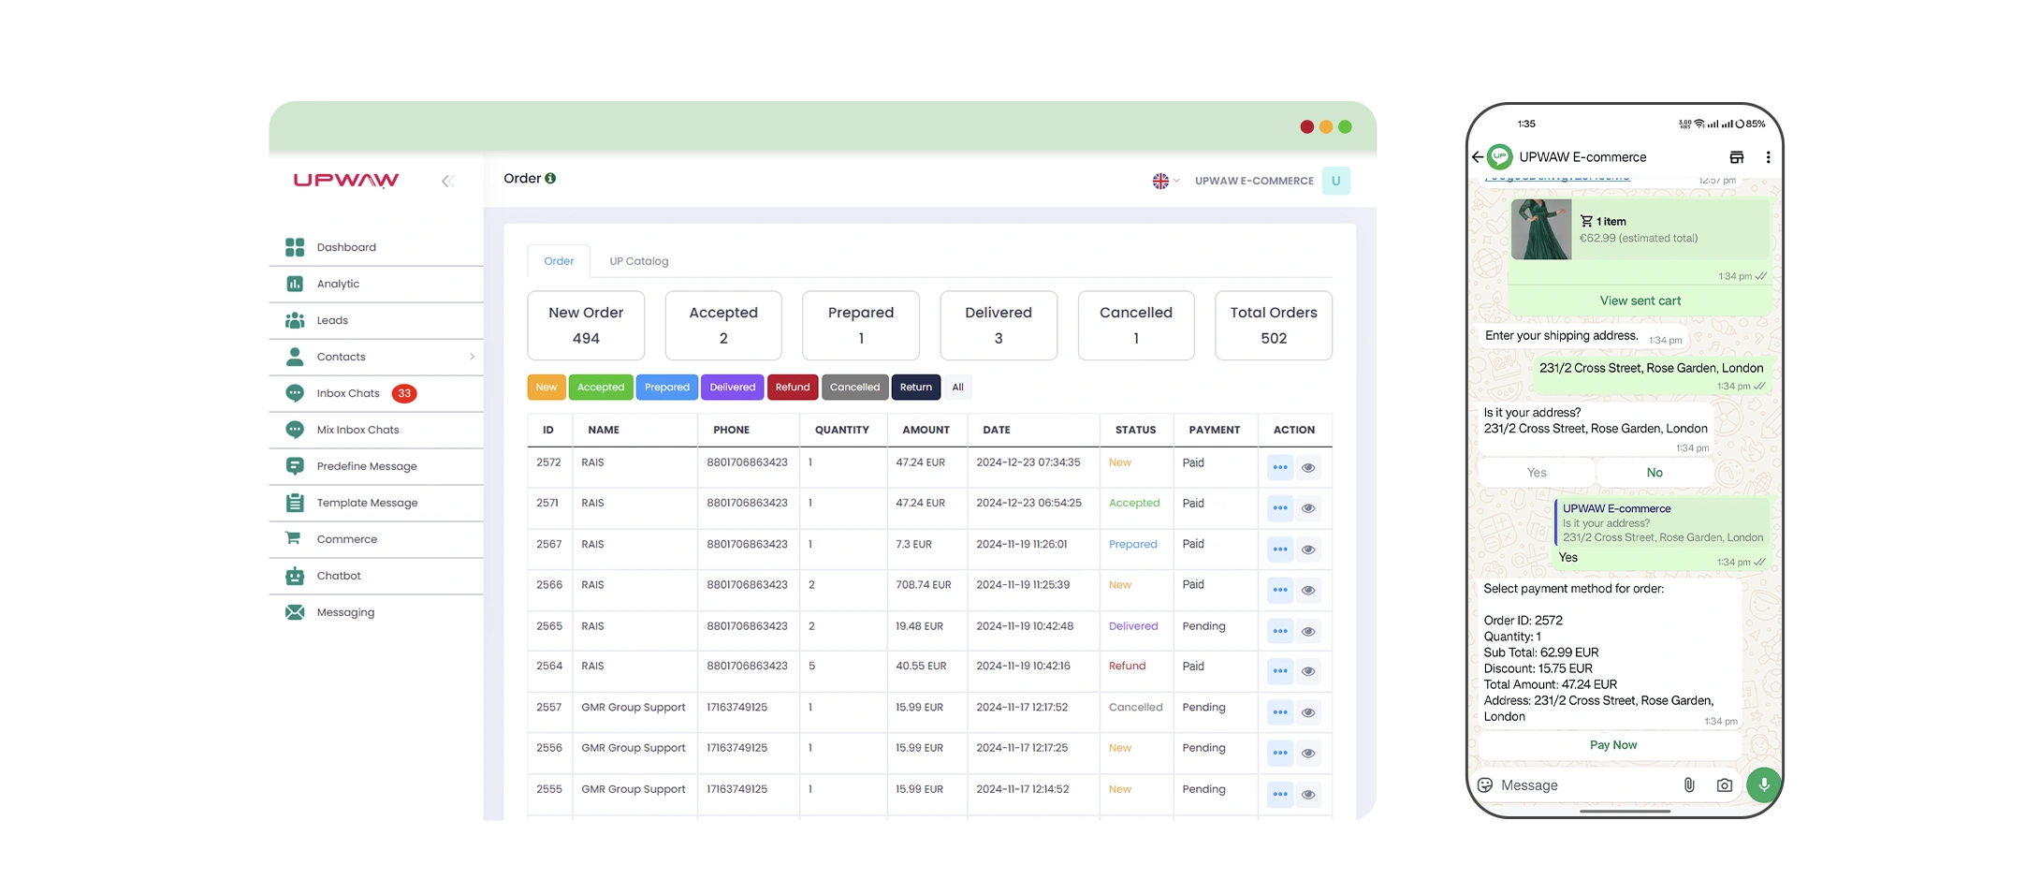Select the Order tab
The height and width of the screenshot is (894, 2041).
pos(559,261)
